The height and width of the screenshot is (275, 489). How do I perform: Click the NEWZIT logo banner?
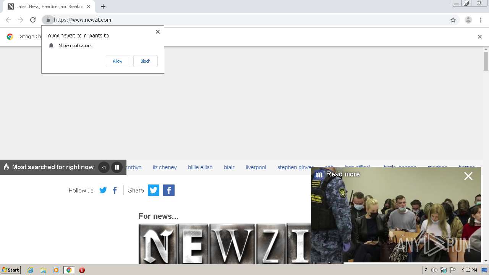225,244
